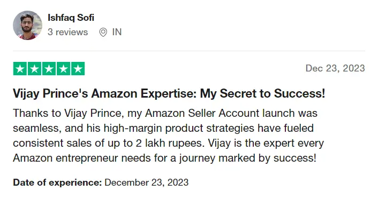Select the second green rating star

click(x=34, y=69)
